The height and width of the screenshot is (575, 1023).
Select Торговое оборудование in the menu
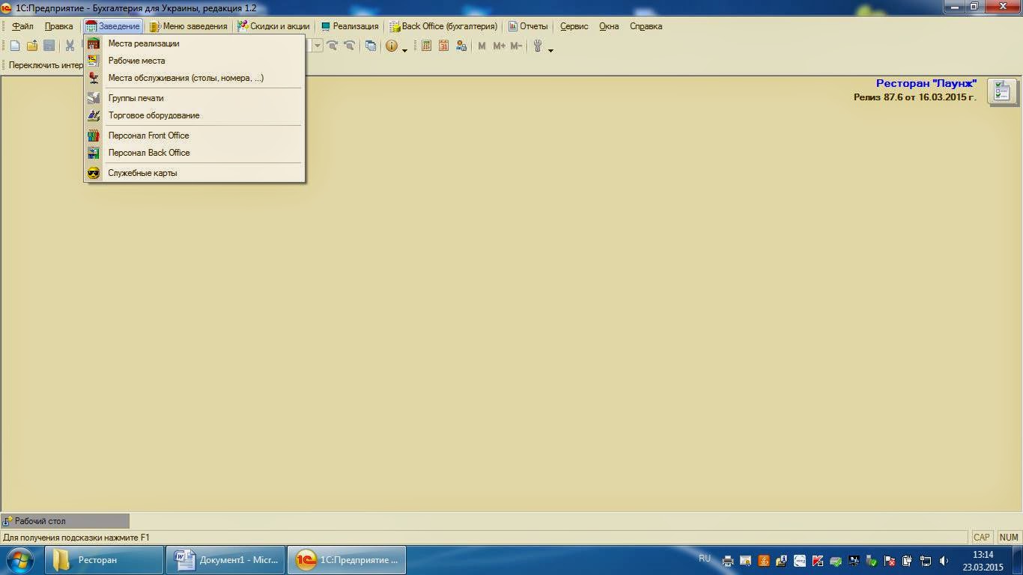pyautogui.click(x=195, y=115)
